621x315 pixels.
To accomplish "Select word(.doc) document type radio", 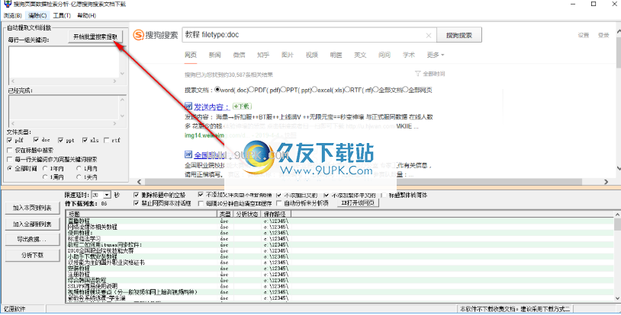I will point(217,90).
